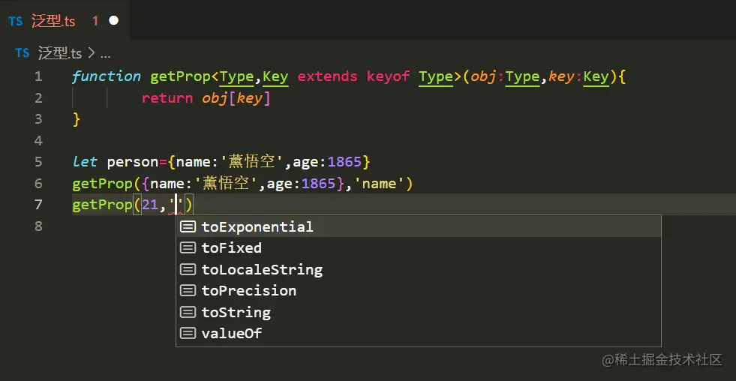Click the method icon beside toPrecision

[x=188, y=291]
